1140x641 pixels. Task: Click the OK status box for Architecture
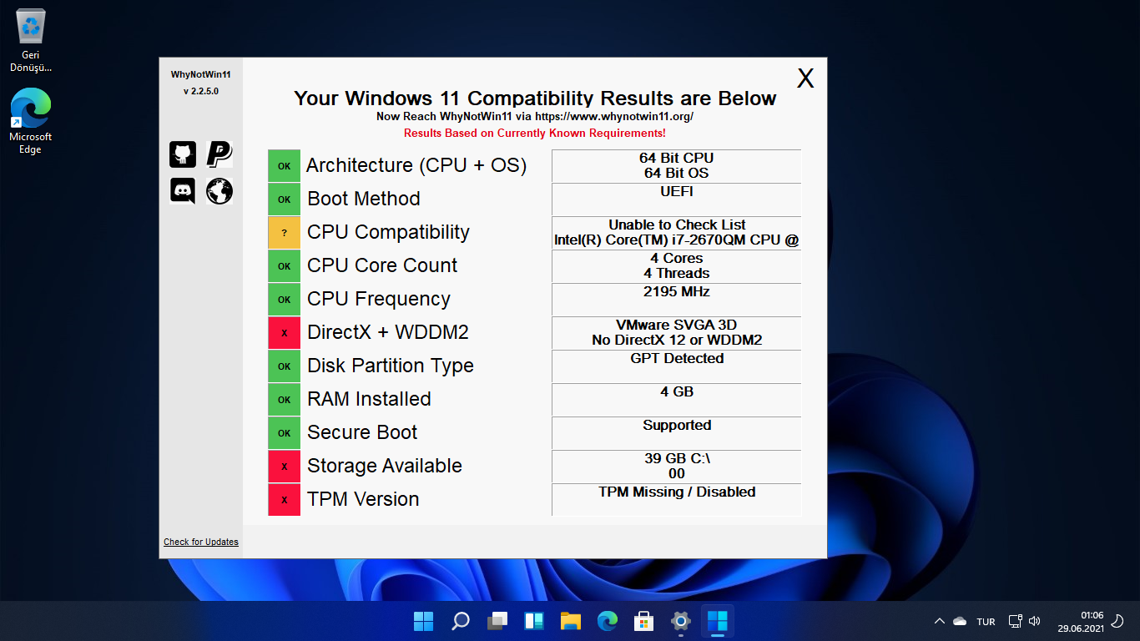[x=284, y=166]
